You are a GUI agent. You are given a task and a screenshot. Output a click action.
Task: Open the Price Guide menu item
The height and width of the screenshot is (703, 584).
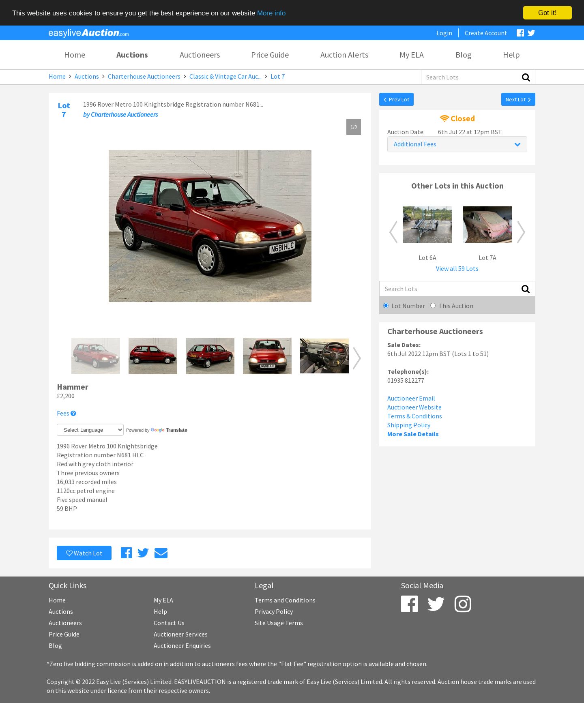coord(270,55)
